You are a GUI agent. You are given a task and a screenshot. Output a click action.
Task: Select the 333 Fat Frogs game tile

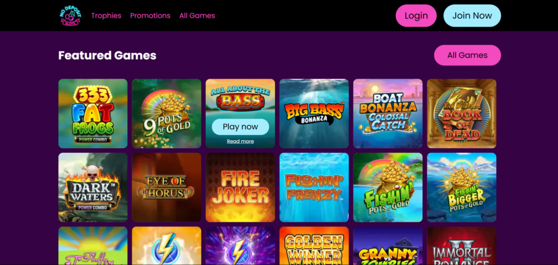click(x=93, y=114)
